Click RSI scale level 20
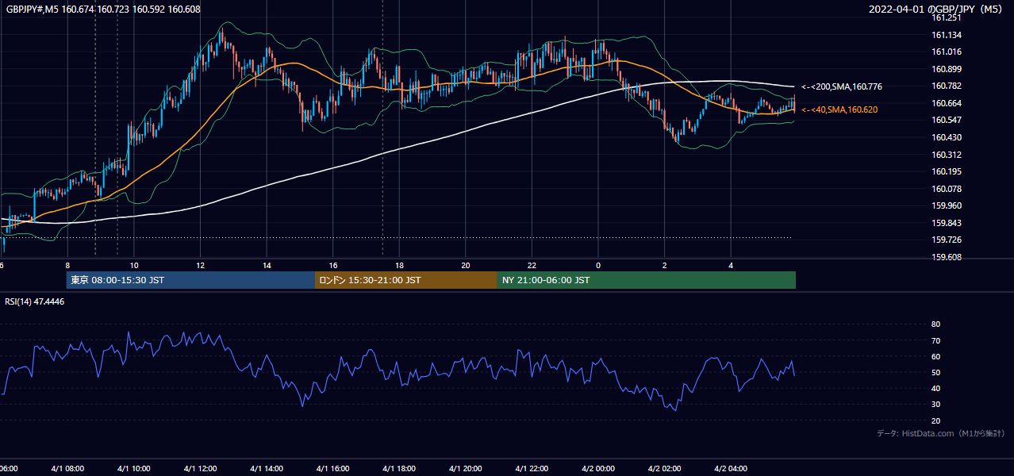Screen dimensions: 1014x476 click(936, 420)
